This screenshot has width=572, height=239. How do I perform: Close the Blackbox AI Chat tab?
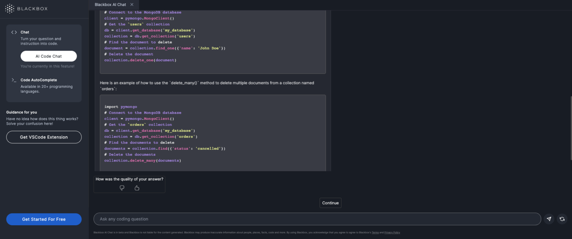coord(132,4)
